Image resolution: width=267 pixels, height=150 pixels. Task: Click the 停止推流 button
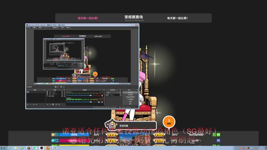click(x=130, y=92)
